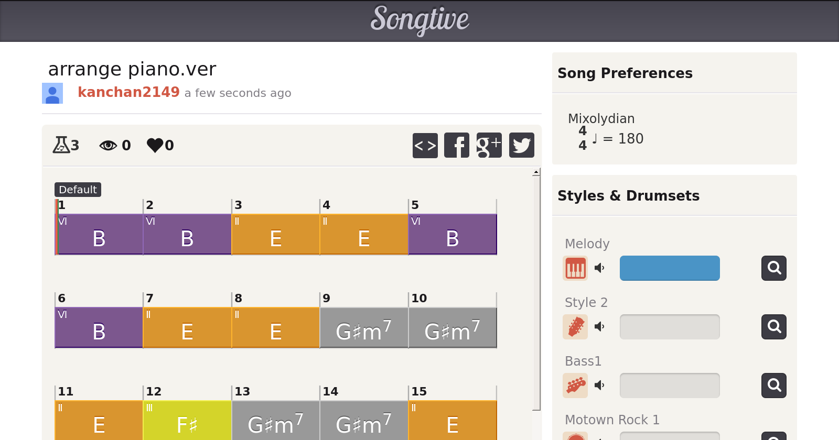Click the remix flask icon
This screenshot has height=440, width=839.
pyautogui.click(x=61, y=145)
